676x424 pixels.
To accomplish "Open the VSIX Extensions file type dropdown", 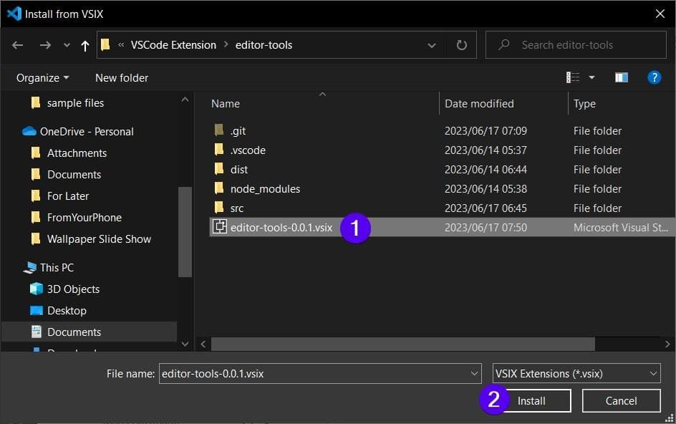I will 576,374.
